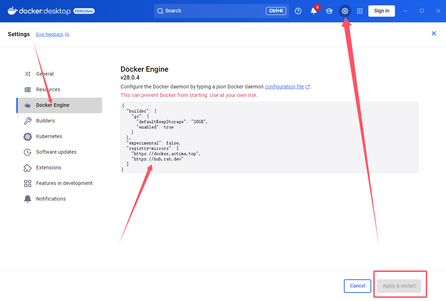Viewport: 446px width, 301px height.
Task: Click the General sliders icon
Action: coord(28,74)
